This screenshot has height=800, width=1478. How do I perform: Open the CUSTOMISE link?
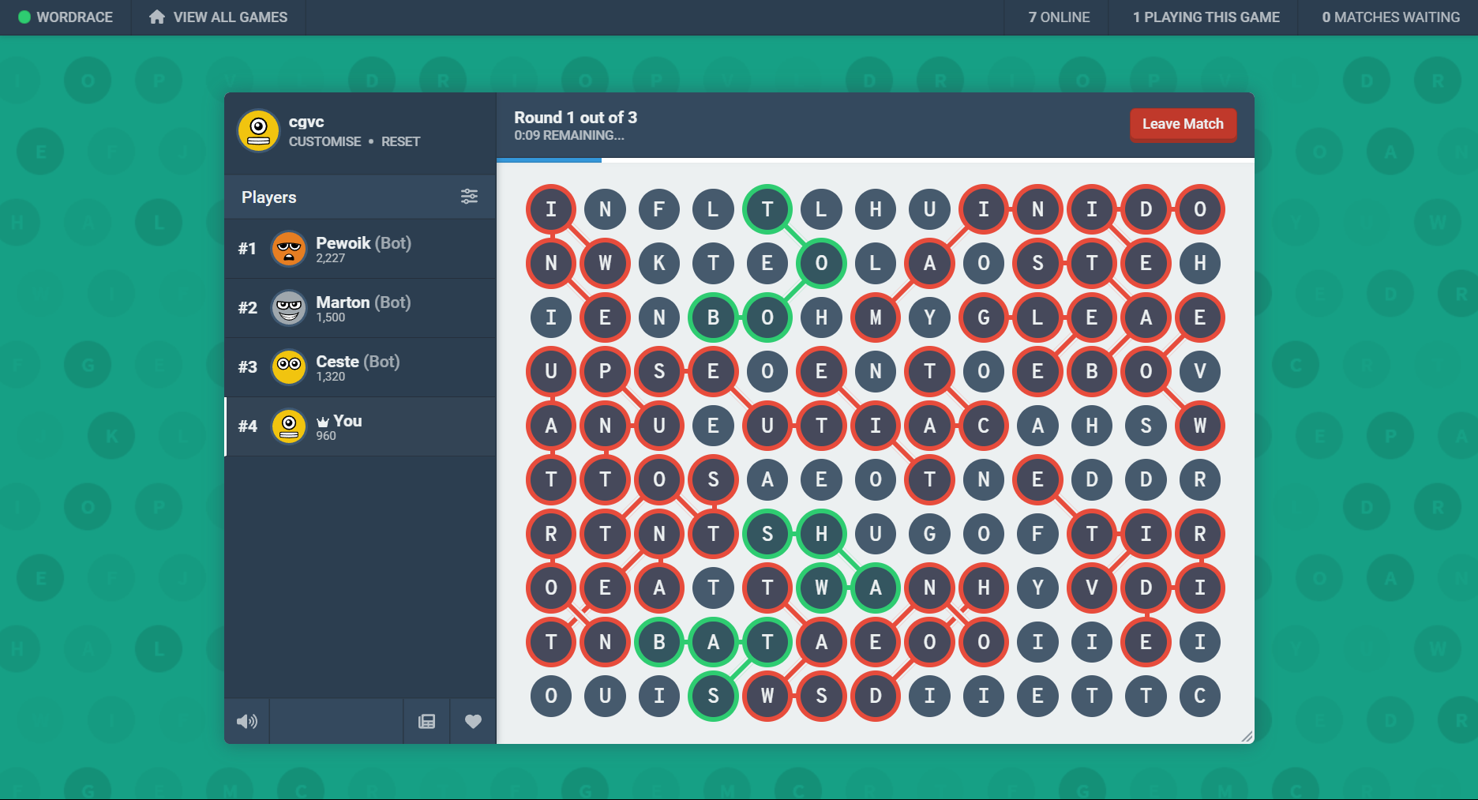coord(324,141)
